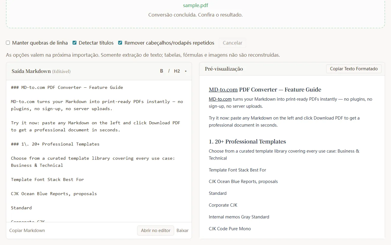Follow MD-to.com link in preview paragraph
This screenshot has width=391, height=245.
(220, 99)
